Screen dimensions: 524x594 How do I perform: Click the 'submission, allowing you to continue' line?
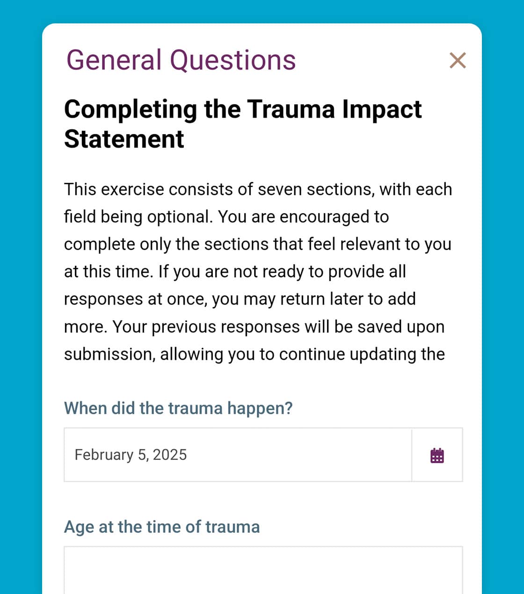coord(254,355)
